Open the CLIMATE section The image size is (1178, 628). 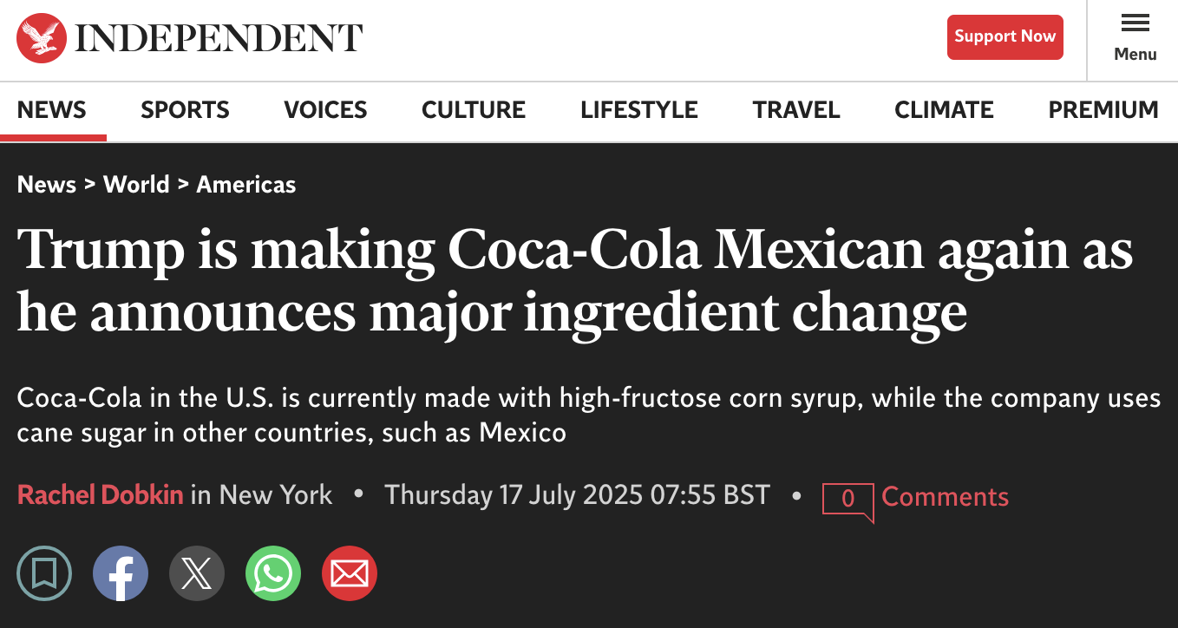944,110
